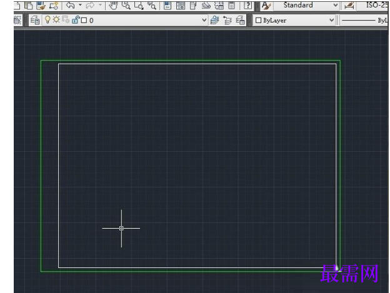Select the Zoom Window tool

tap(139, 5)
